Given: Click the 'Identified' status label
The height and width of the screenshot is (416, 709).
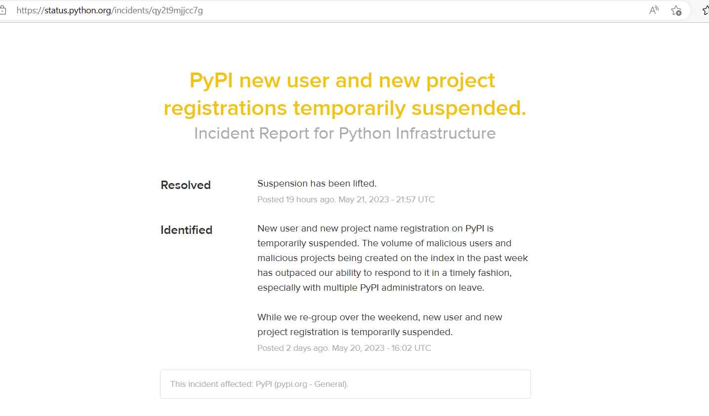Looking at the screenshot, I should point(186,230).
